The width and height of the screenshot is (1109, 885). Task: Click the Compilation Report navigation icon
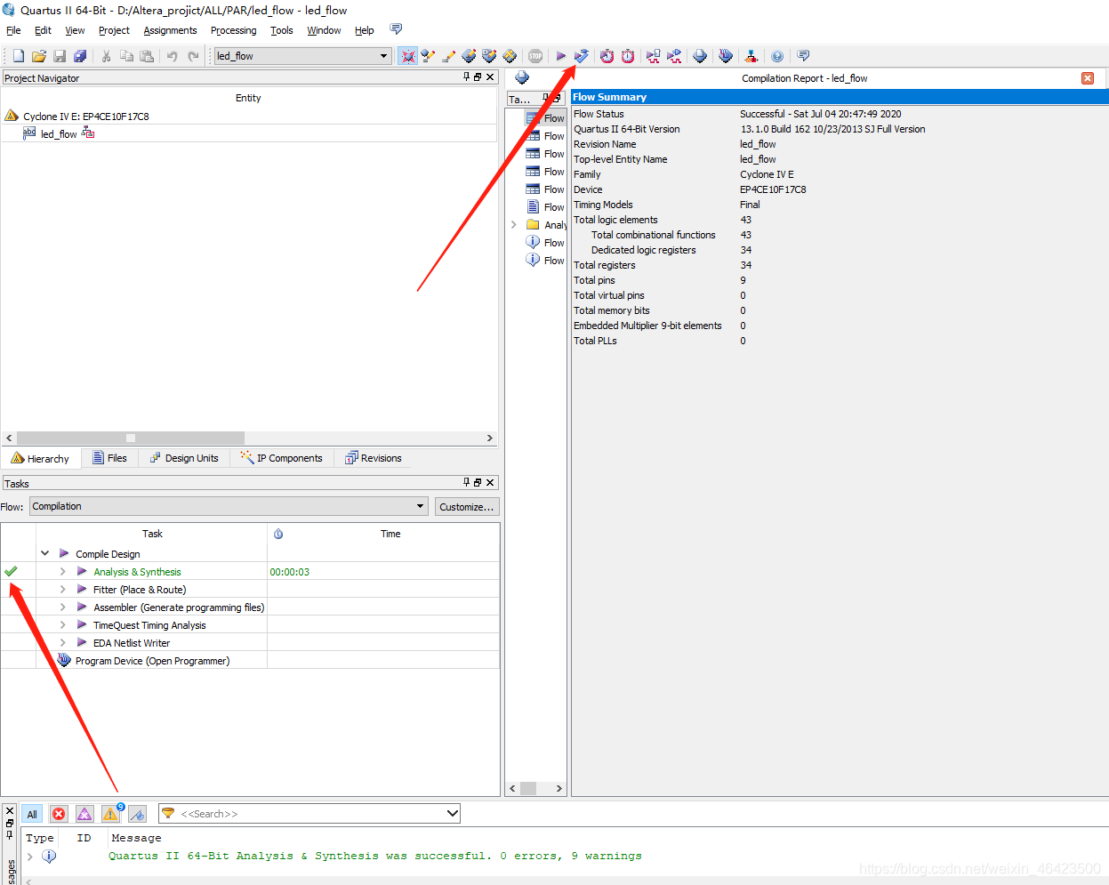tap(522, 78)
